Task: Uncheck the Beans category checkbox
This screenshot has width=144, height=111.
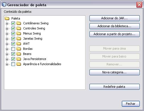Action: [13, 54]
